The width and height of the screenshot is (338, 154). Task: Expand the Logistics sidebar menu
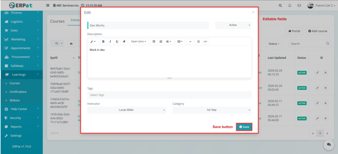(x=21, y=21)
